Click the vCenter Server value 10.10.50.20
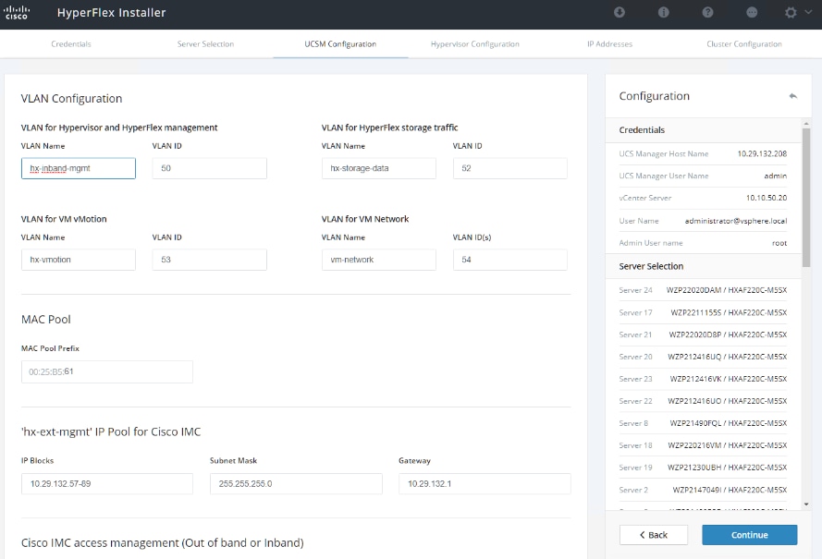 (x=766, y=198)
